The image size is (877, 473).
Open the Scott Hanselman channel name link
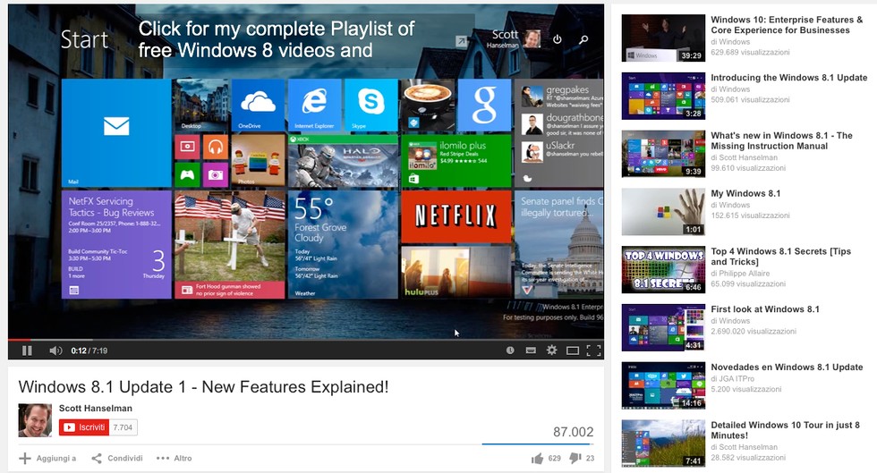[96, 408]
